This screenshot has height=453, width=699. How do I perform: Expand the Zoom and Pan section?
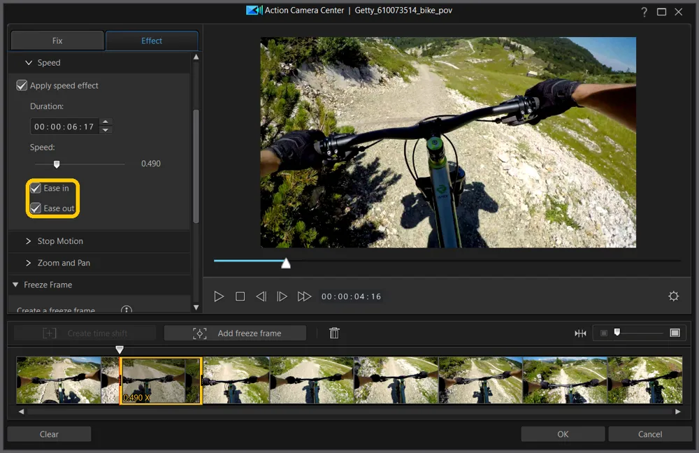(29, 263)
